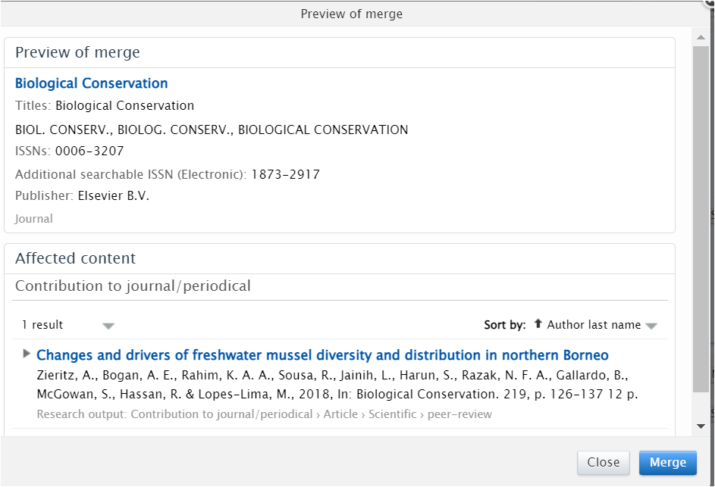Close the dialog using the top-right X
This screenshot has width=715, height=487.
708,3
